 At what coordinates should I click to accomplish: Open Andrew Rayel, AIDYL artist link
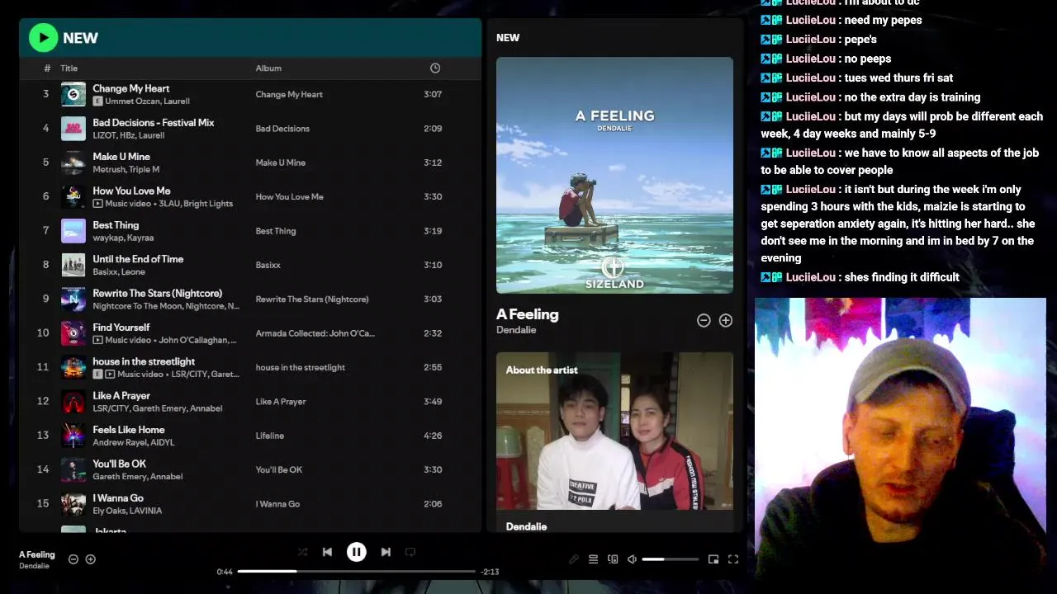tap(134, 442)
